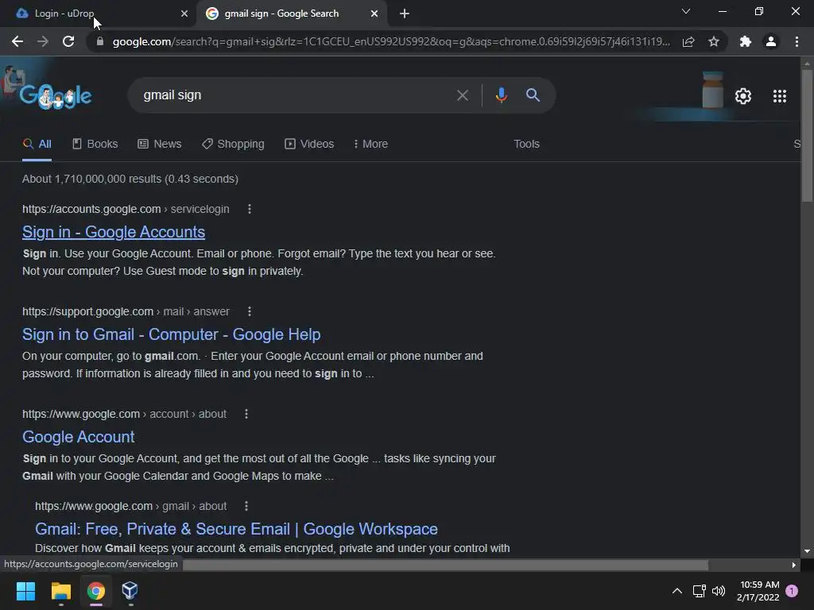Select the All results tab
Image resolution: width=814 pixels, height=610 pixels.
click(x=37, y=145)
